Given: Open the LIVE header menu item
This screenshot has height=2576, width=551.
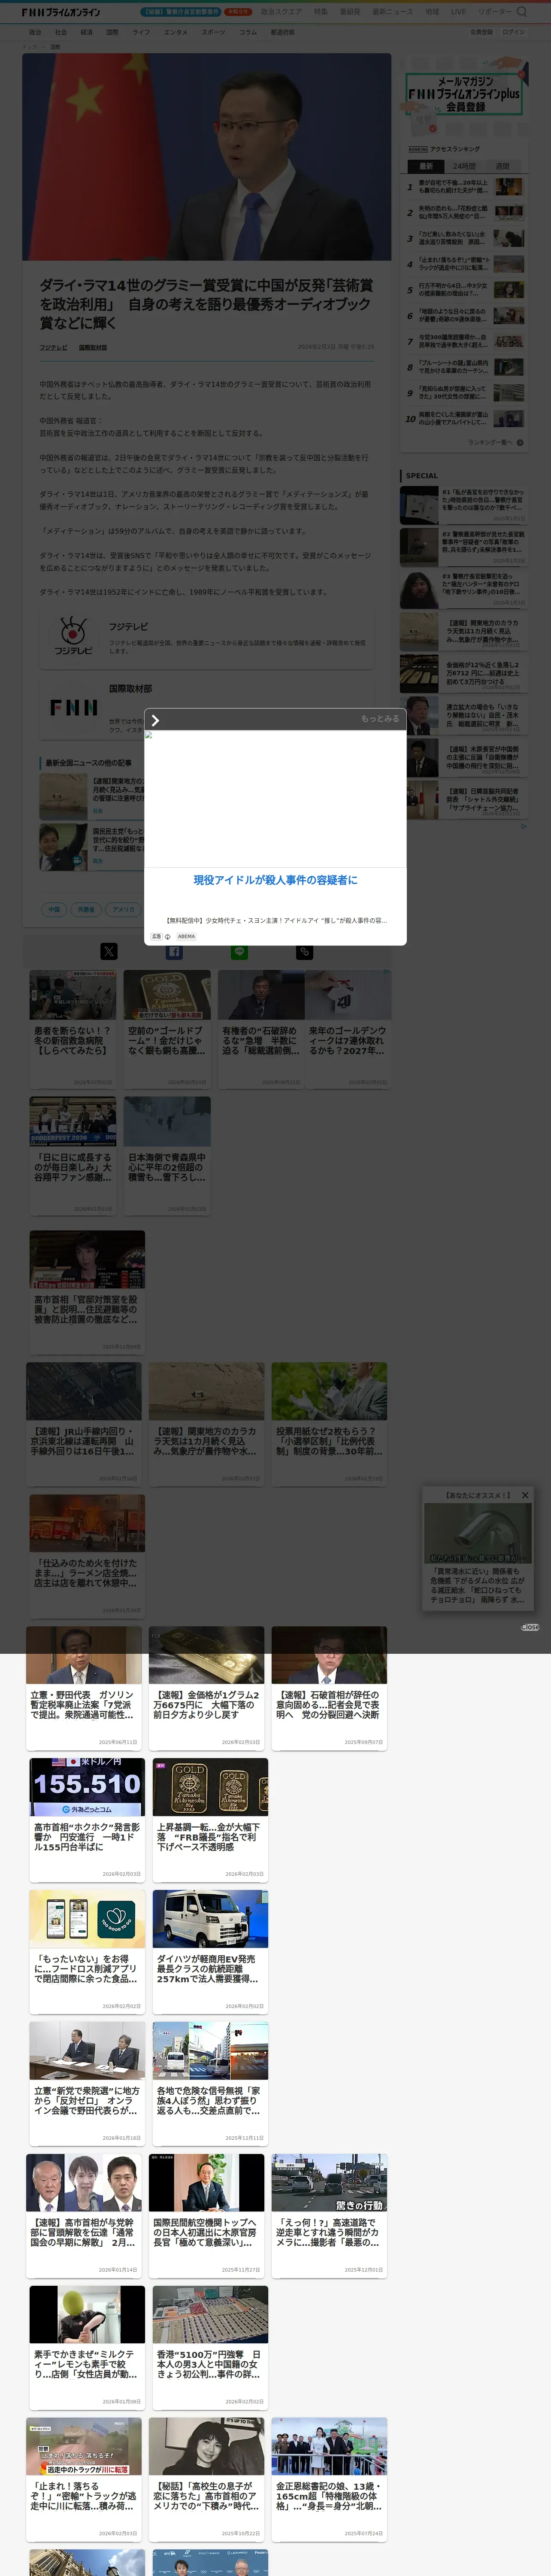Looking at the screenshot, I should (458, 12).
